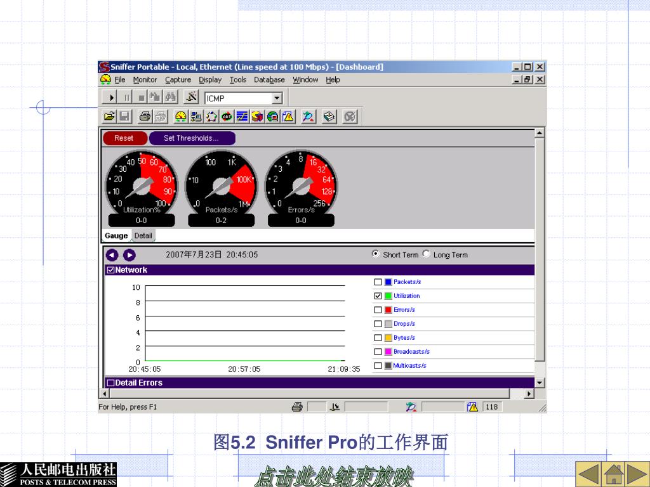The height and width of the screenshot is (487, 650).
Task: Save with the floppy disk icon
Action: pyautogui.click(x=124, y=117)
